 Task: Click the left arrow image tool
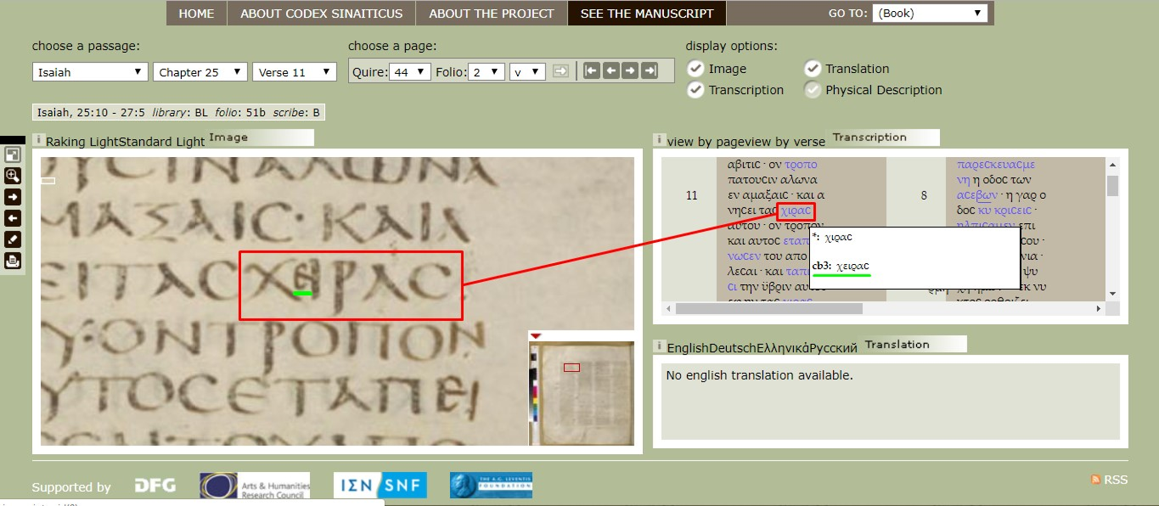pyautogui.click(x=12, y=218)
